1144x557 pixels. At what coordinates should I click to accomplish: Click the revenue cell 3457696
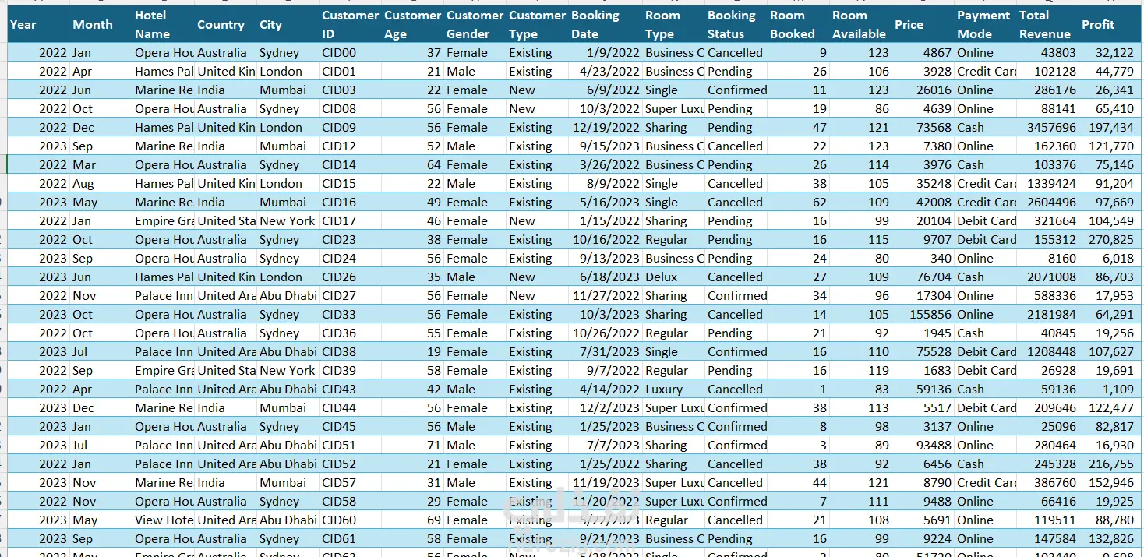tap(1047, 128)
